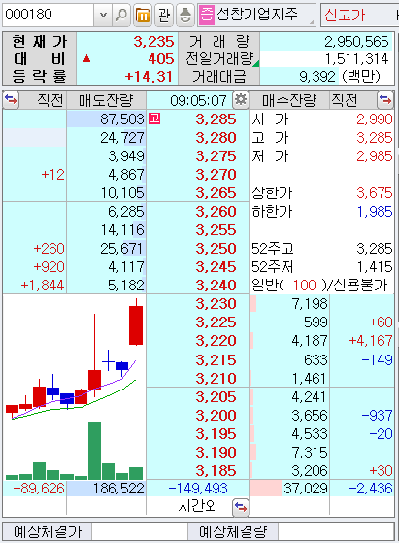Click the 매도잔량 column header
This screenshot has height=543, width=399.
coord(106,100)
